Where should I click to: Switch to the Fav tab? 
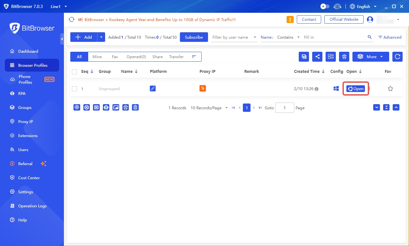click(115, 57)
